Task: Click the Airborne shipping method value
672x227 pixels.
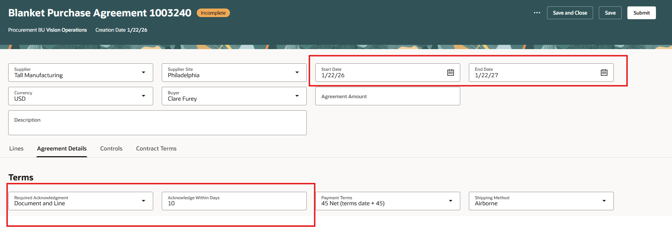Action: pos(486,204)
